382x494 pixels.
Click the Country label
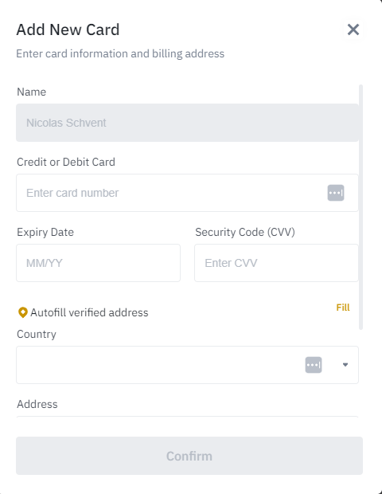tap(37, 334)
